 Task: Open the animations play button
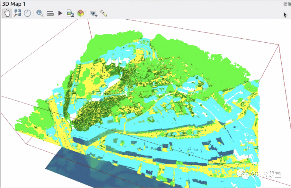(60, 13)
